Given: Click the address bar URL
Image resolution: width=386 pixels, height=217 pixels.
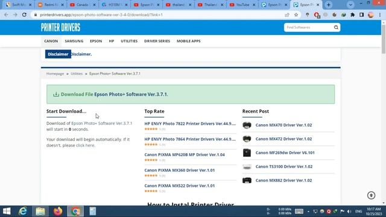Looking at the screenshot, I should click(101, 14).
